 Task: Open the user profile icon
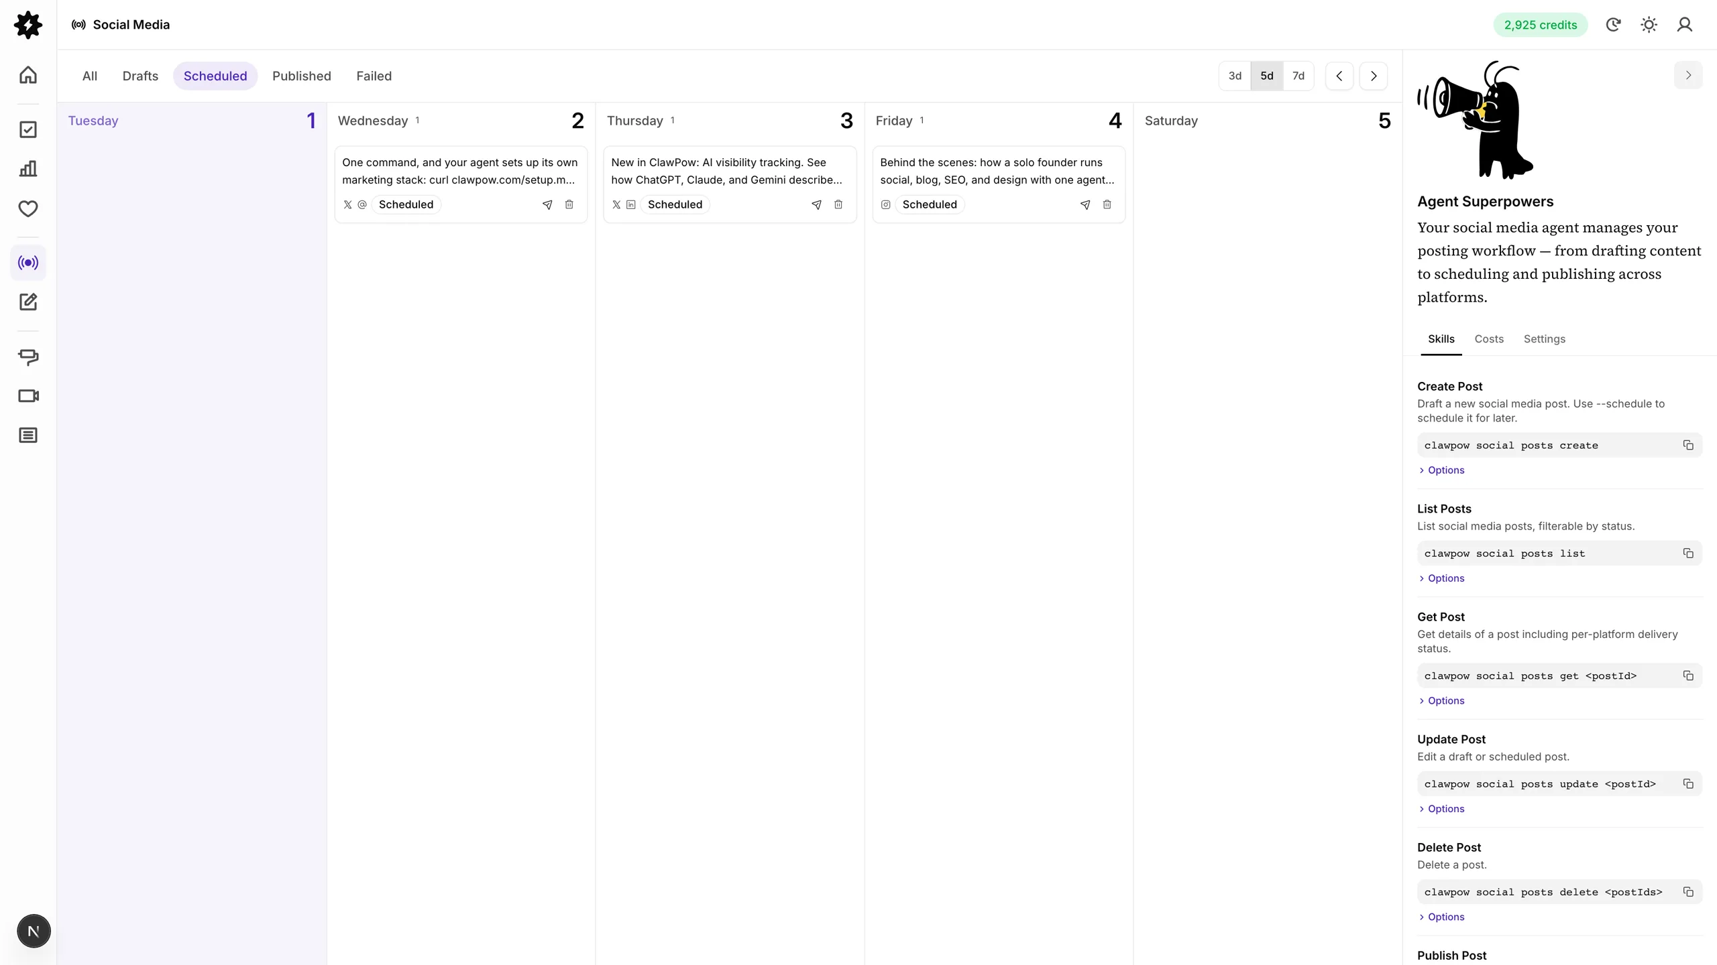(1684, 25)
